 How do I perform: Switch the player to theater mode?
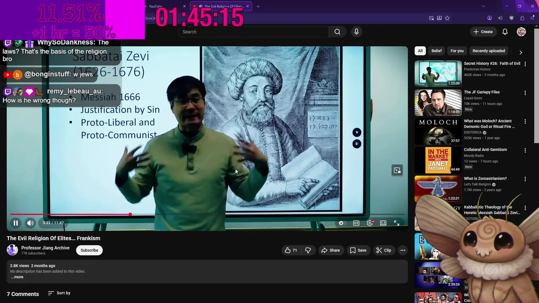coord(383,223)
